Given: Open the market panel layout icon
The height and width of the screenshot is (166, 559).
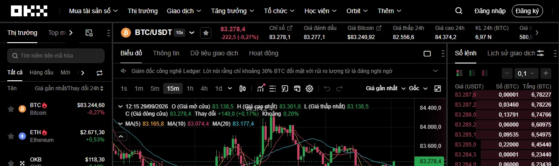Looking at the screenshot, I should (89, 33).
